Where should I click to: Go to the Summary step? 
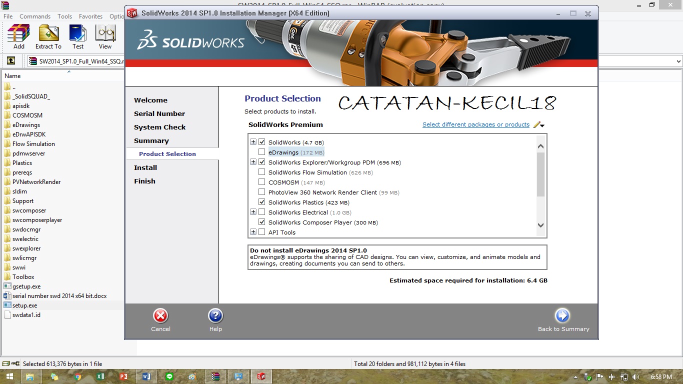coord(151,140)
